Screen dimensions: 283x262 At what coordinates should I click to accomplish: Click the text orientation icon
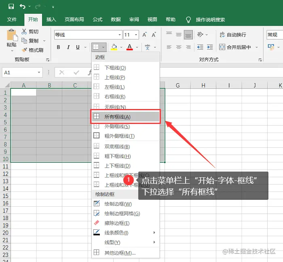[x=200, y=34]
